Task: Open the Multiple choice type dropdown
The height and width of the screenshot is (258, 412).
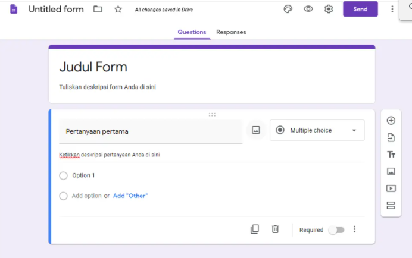Action: tap(317, 130)
